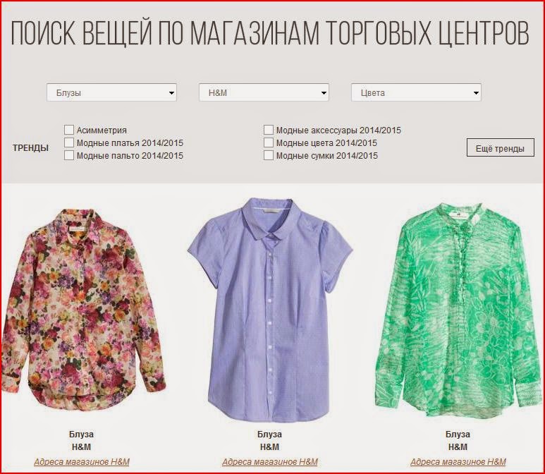The height and width of the screenshot is (474, 545).
Task: Click the dropdown arrow next to Блузы
Action: (x=171, y=93)
